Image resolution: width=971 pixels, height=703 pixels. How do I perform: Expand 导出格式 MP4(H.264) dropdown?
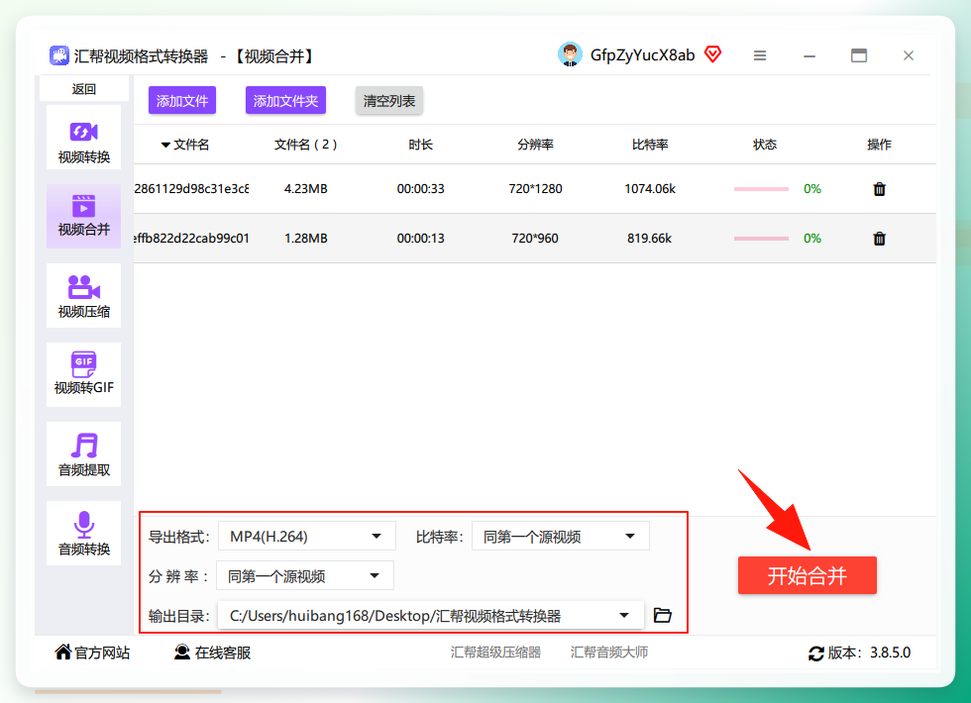pos(306,536)
